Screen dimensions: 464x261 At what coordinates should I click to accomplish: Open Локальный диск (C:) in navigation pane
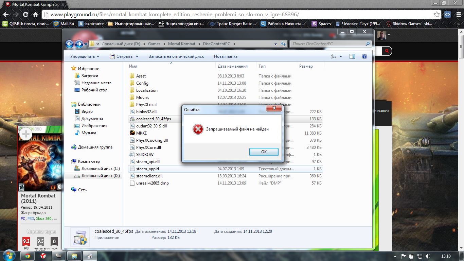coord(100,169)
